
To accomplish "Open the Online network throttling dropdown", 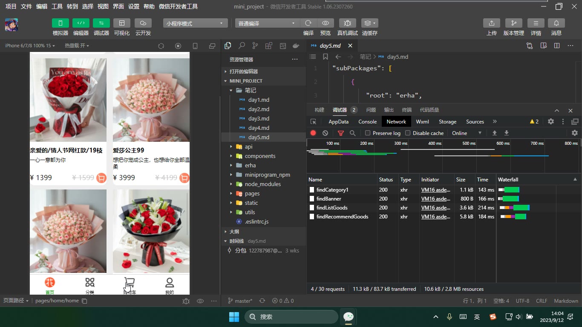I will [x=467, y=133].
